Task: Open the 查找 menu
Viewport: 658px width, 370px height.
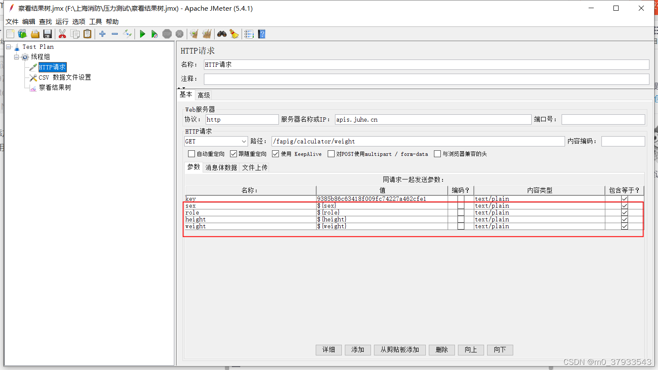Action: pyautogui.click(x=45, y=22)
